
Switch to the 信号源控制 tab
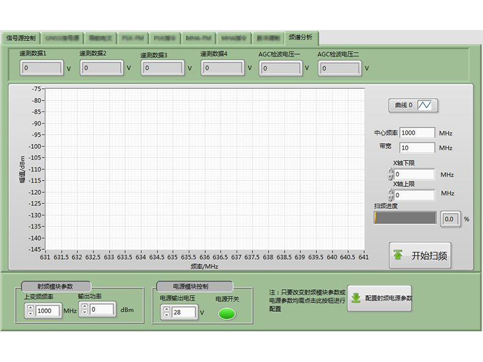[21, 38]
